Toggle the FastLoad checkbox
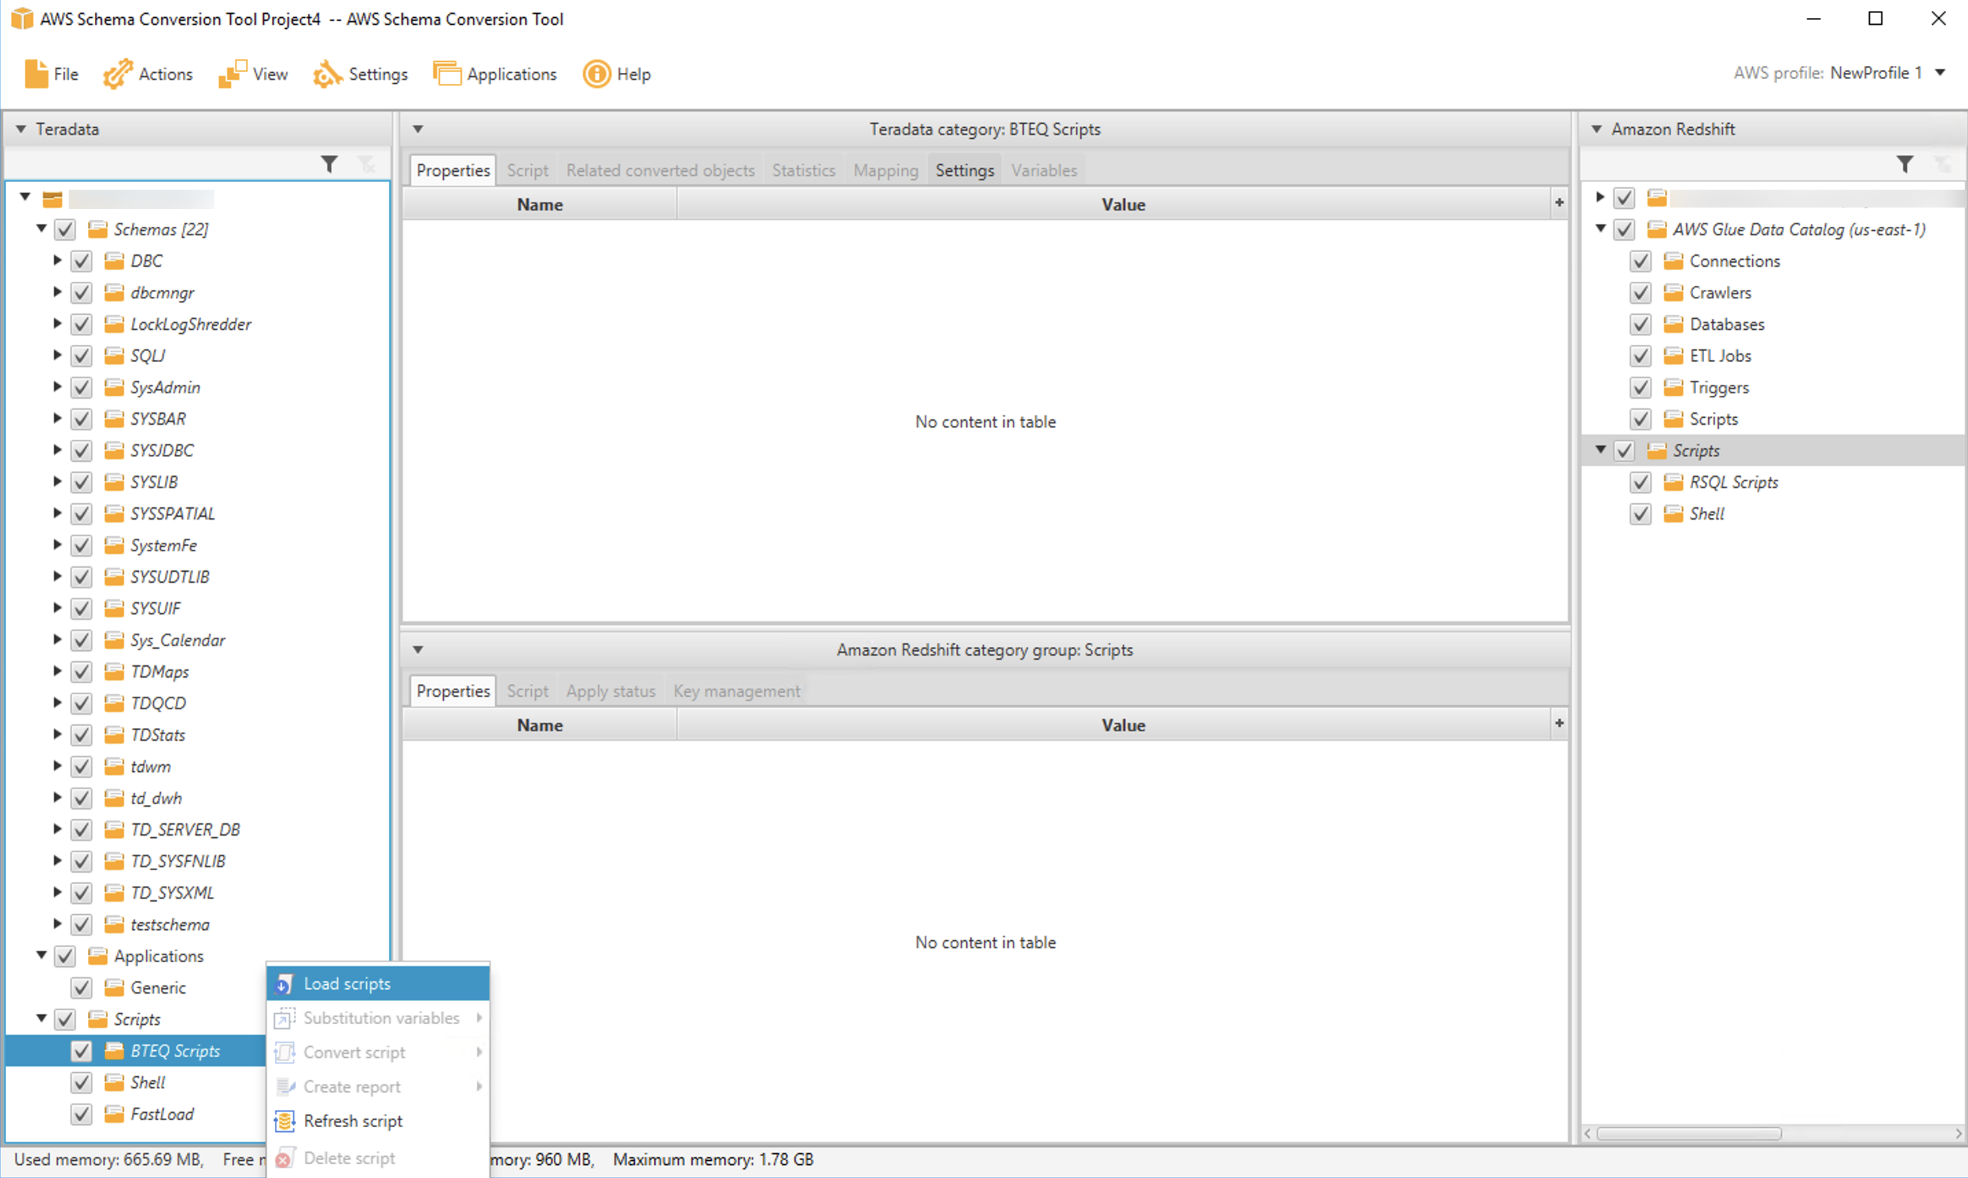The image size is (1968, 1178). click(x=82, y=1115)
